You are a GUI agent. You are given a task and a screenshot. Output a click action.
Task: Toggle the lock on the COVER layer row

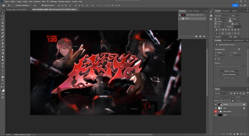point(244,105)
